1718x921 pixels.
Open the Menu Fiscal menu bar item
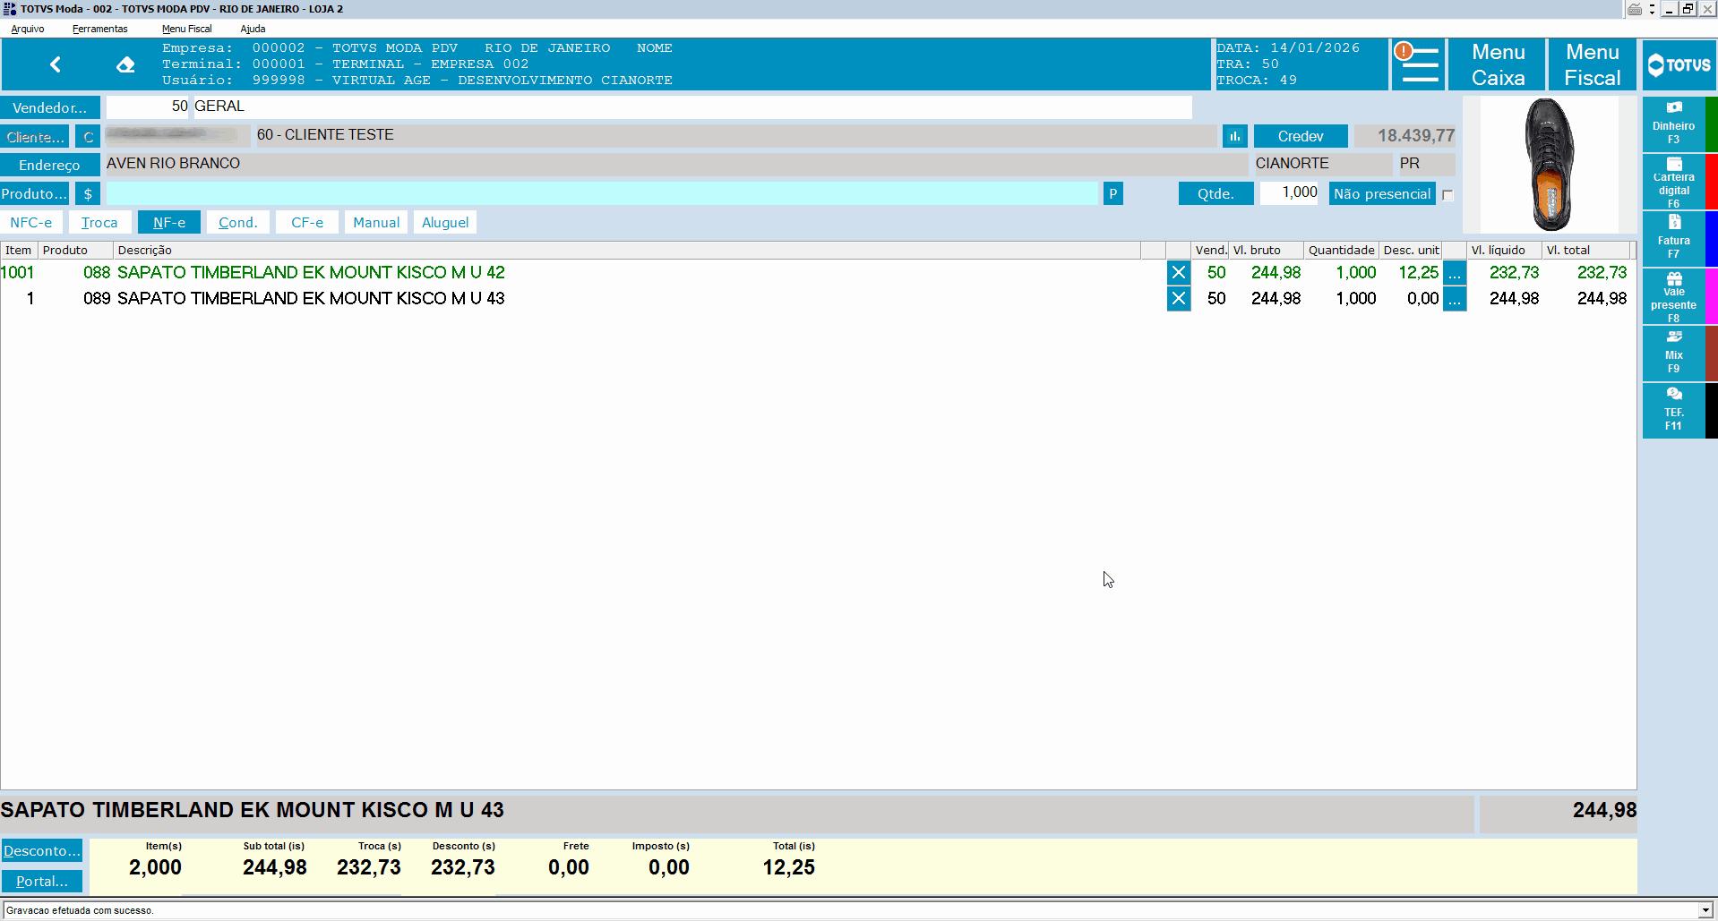187,29
